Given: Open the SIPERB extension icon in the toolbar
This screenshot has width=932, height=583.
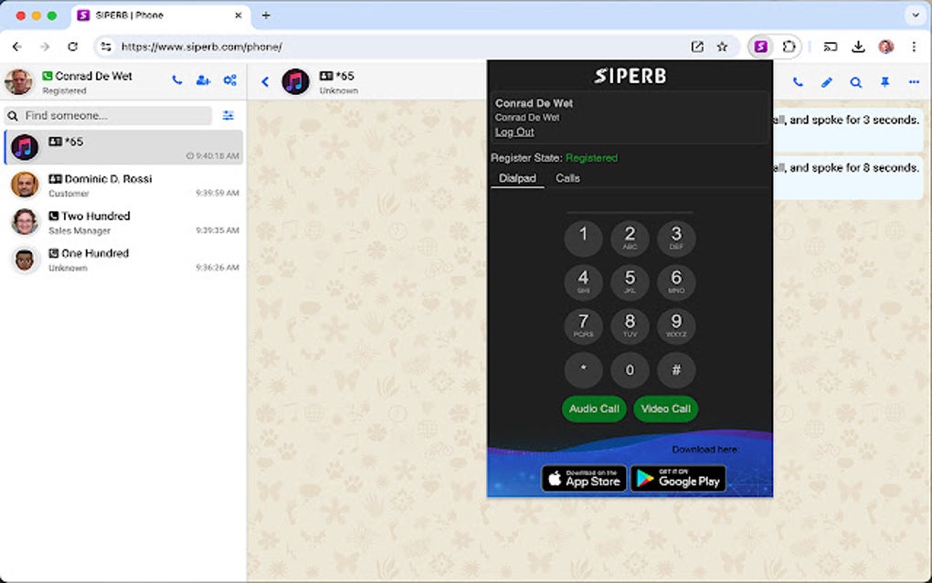Looking at the screenshot, I should pos(759,46).
